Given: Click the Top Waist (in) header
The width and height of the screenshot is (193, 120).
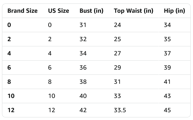Looking at the screenshot, I should [x=133, y=11].
